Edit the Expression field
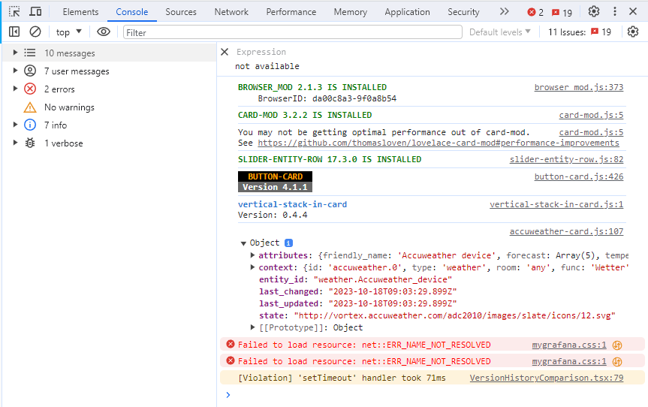 tap(261, 52)
